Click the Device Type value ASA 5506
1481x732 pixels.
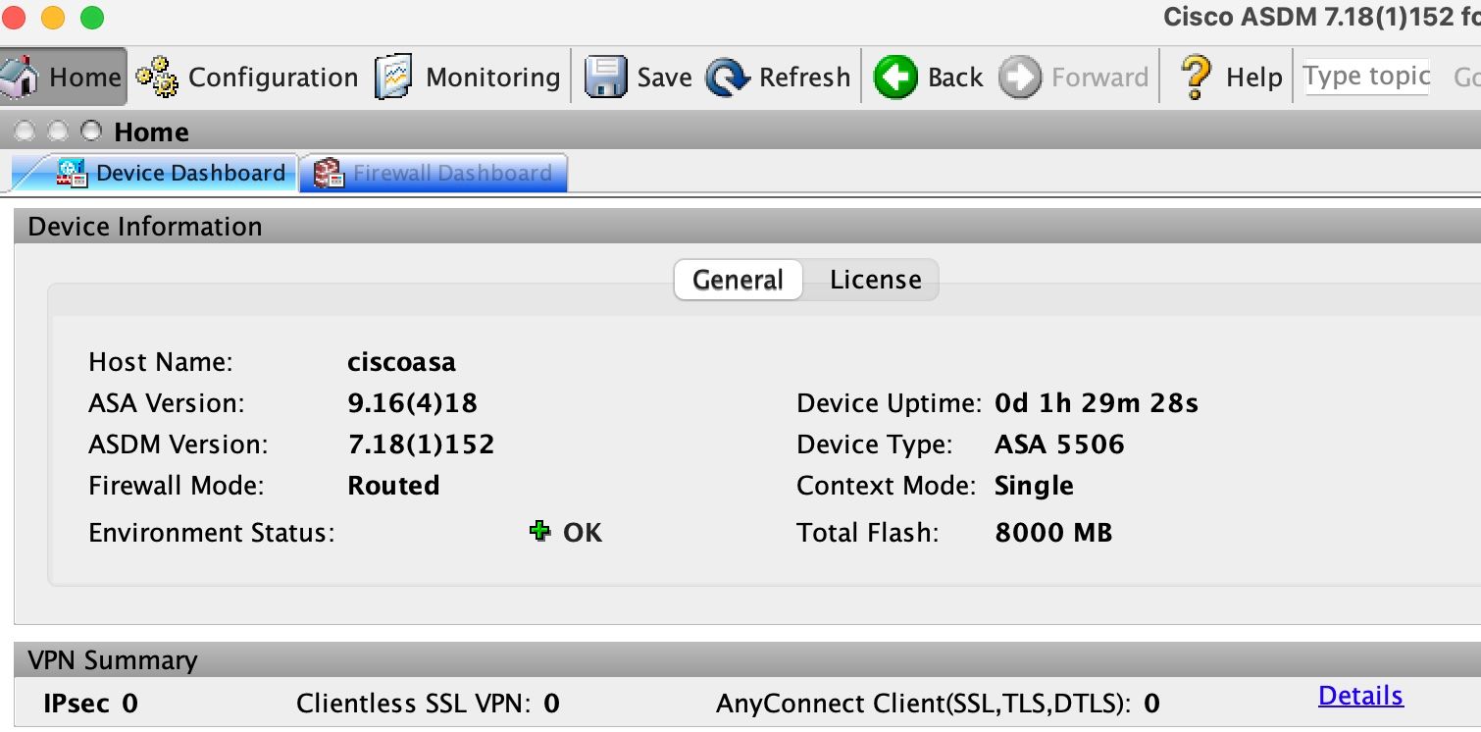(x=1059, y=444)
